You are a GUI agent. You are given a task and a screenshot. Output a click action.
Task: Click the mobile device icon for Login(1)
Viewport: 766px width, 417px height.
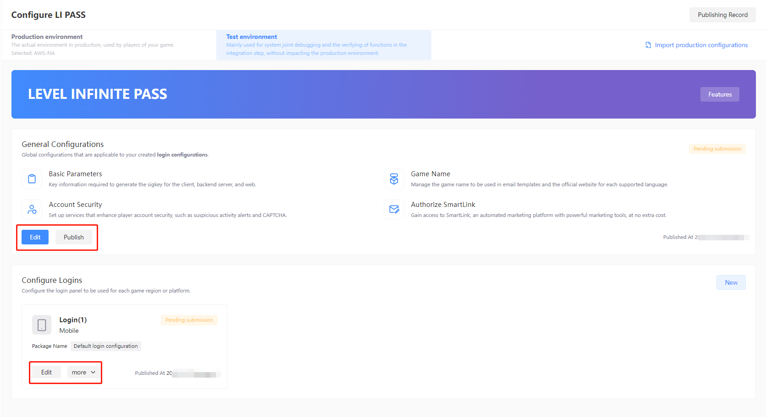42,325
